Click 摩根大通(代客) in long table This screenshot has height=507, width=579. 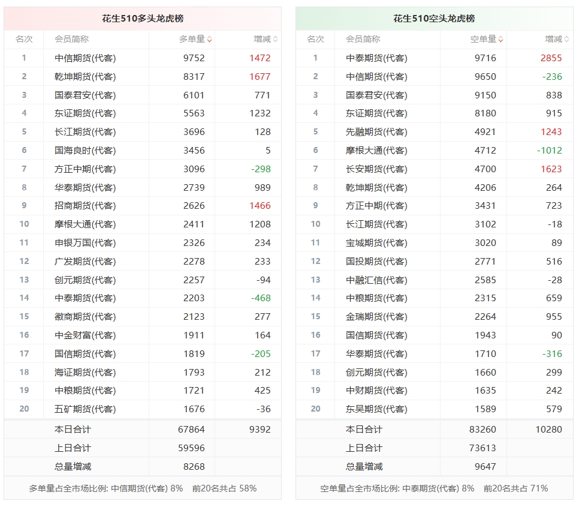(x=85, y=224)
